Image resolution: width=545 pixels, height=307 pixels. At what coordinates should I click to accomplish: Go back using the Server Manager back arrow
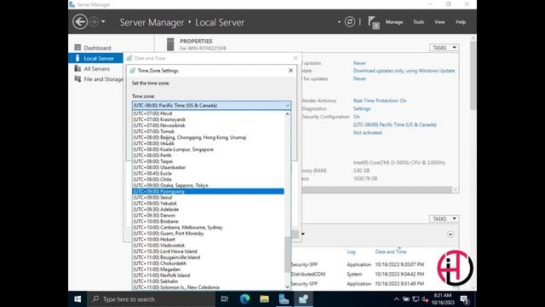[79, 22]
